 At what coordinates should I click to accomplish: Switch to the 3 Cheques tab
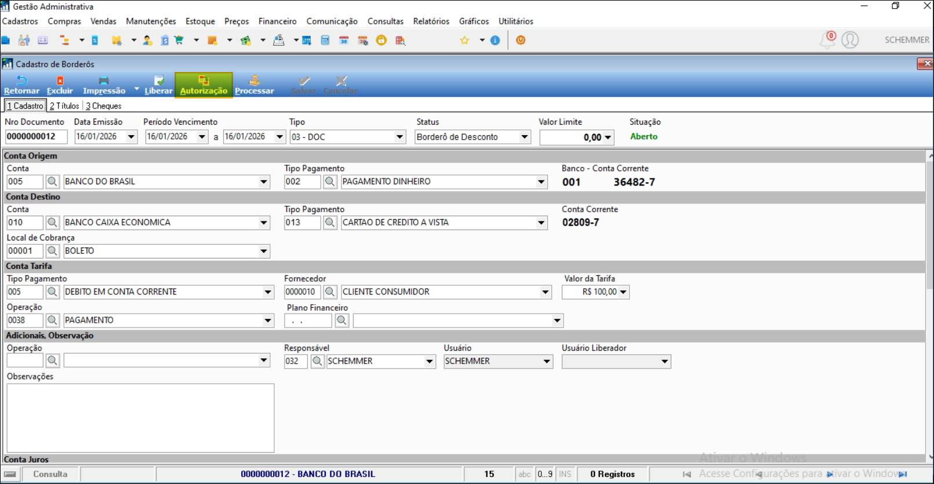click(104, 106)
